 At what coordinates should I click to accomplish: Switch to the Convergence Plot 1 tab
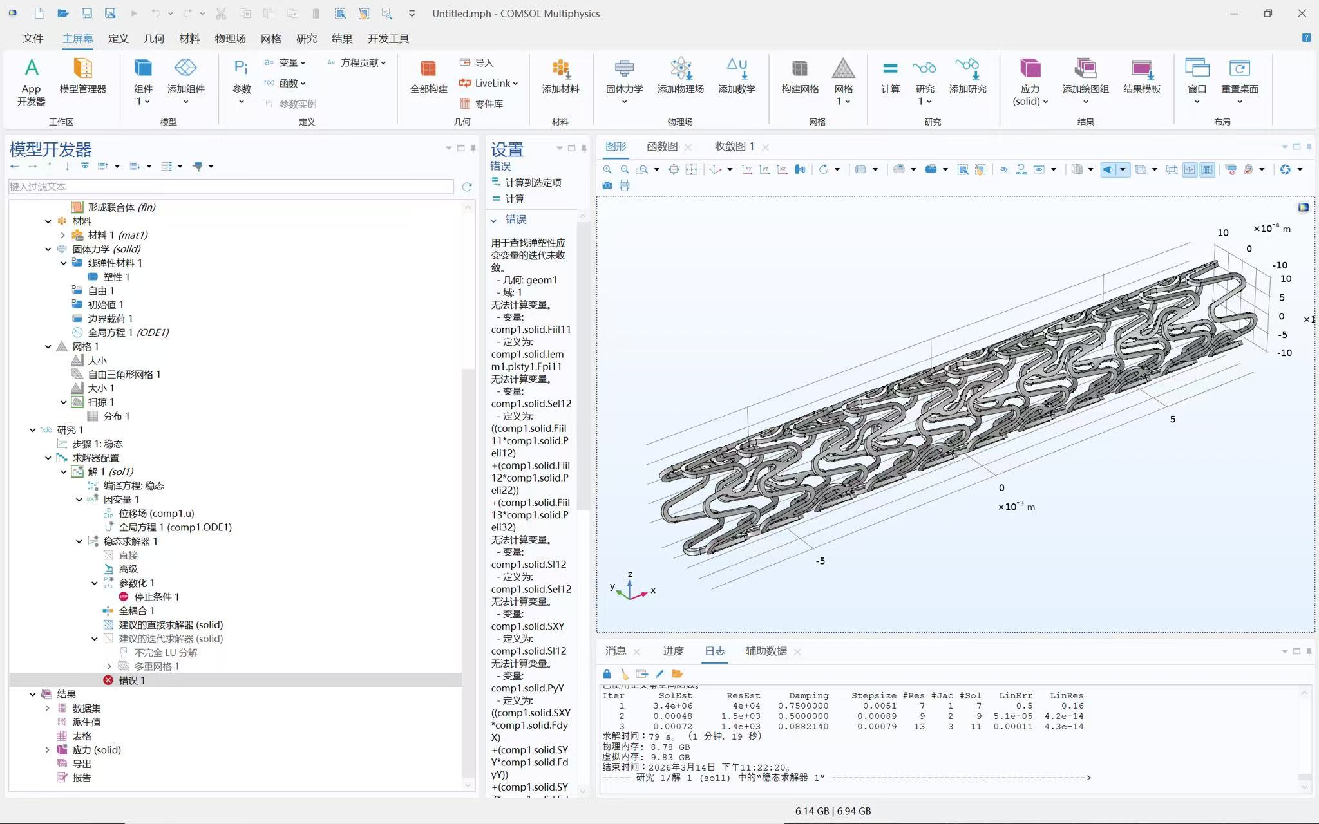(x=734, y=147)
